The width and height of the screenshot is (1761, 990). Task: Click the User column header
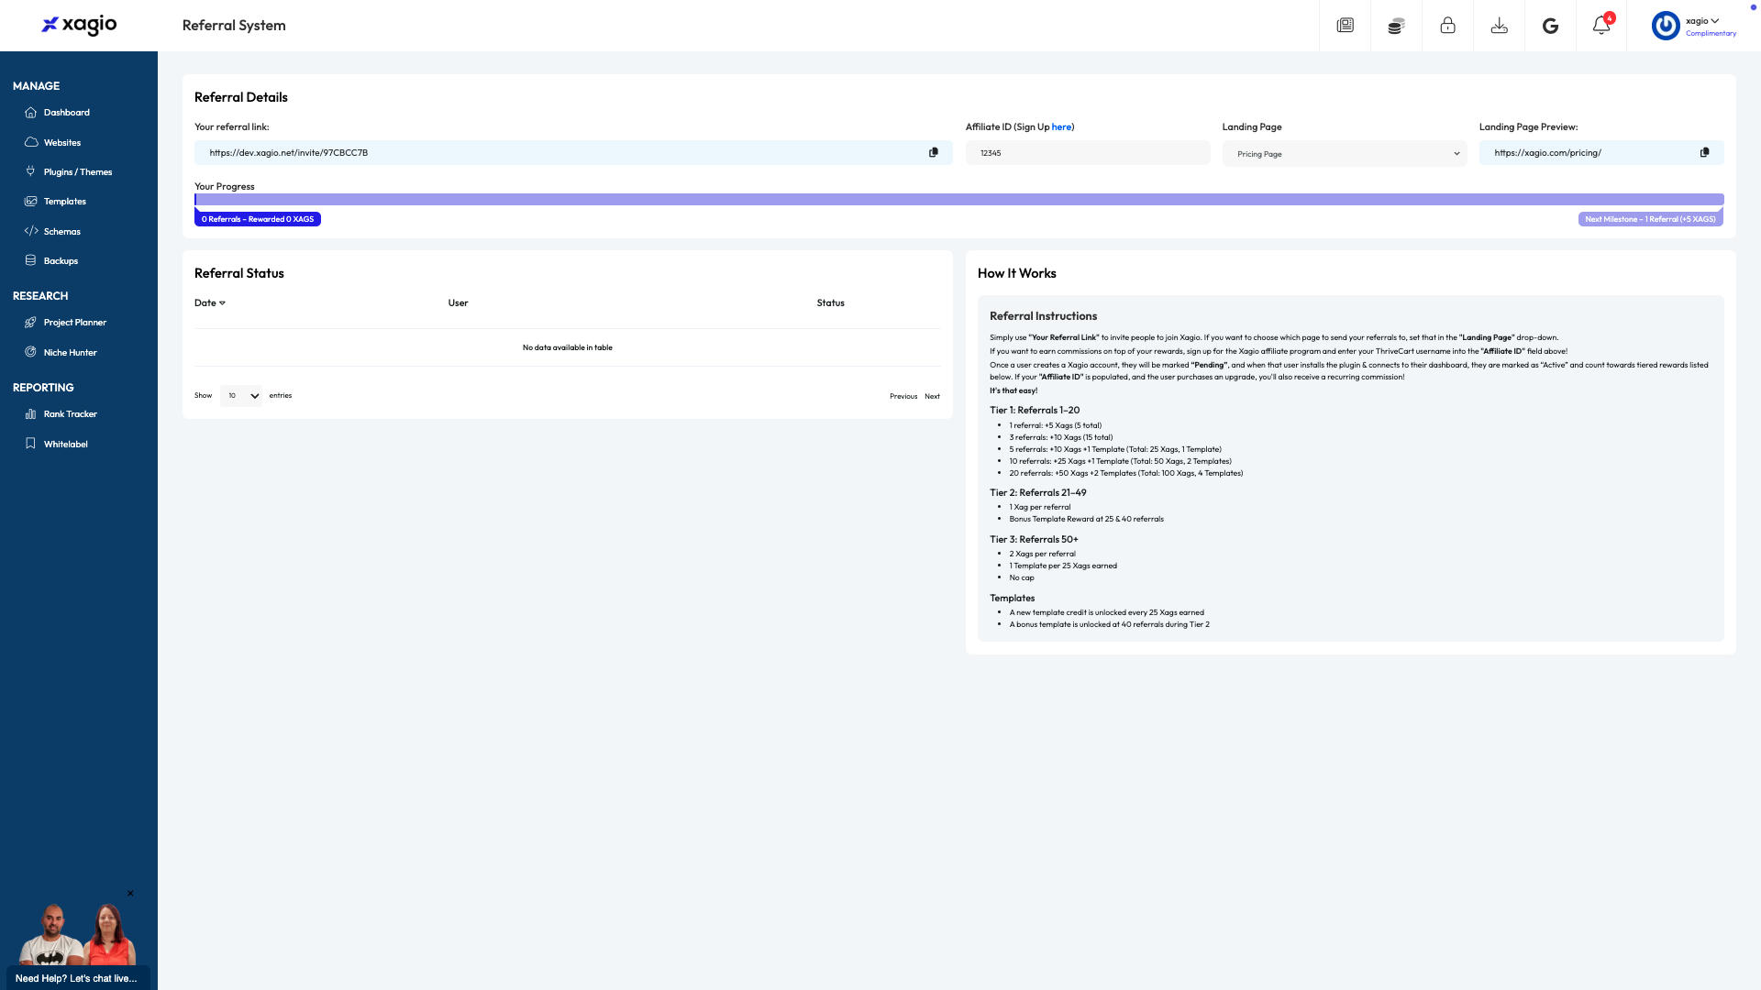(458, 303)
